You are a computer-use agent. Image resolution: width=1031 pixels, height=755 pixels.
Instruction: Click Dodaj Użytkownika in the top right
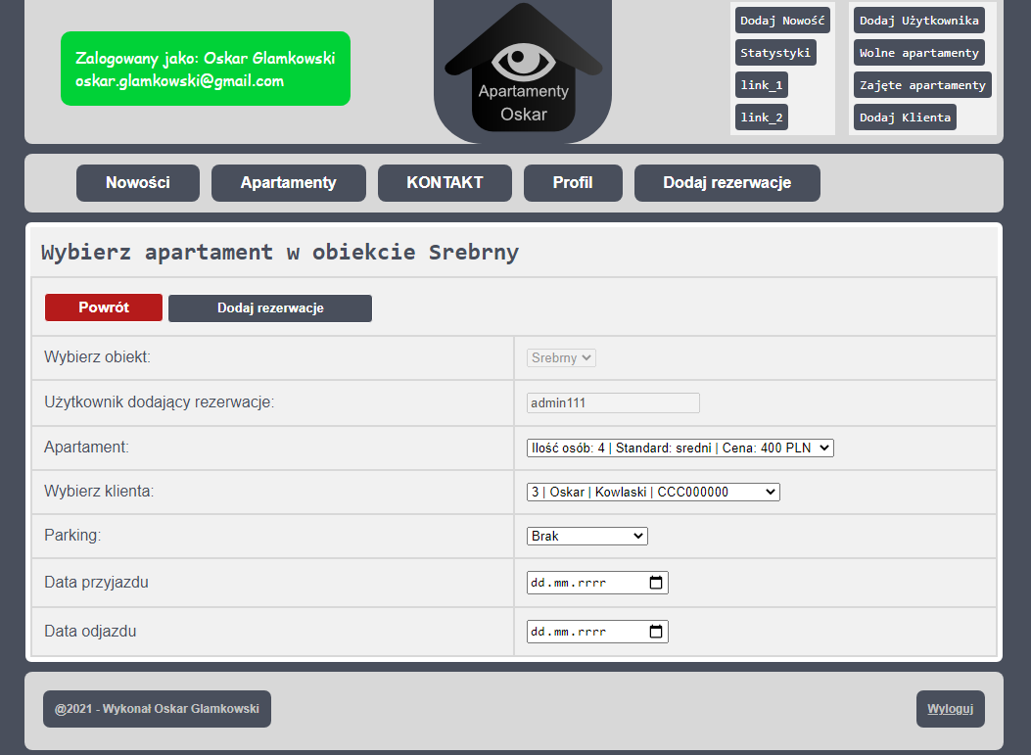pos(918,20)
